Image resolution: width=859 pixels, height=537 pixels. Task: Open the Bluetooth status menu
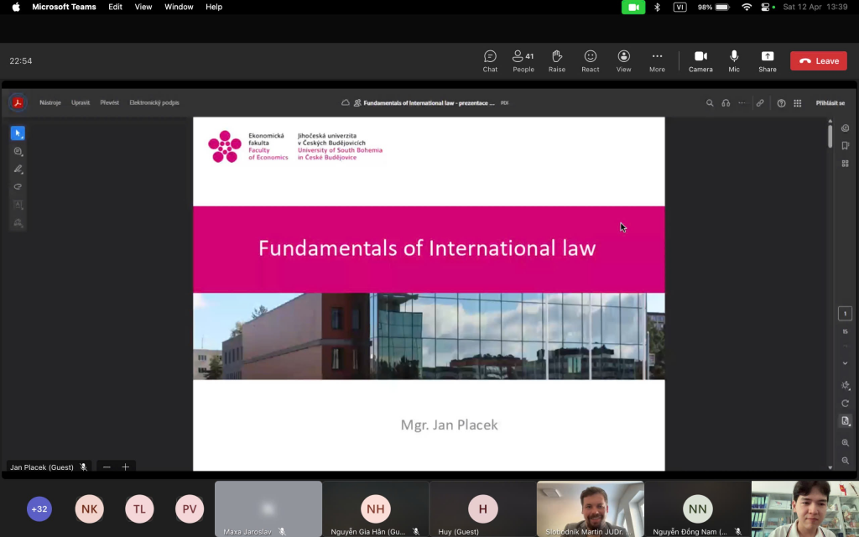tap(657, 7)
